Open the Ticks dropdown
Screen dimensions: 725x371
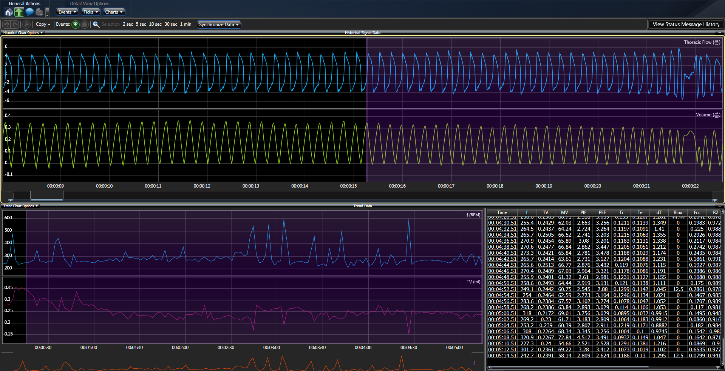pyautogui.click(x=91, y=12)
